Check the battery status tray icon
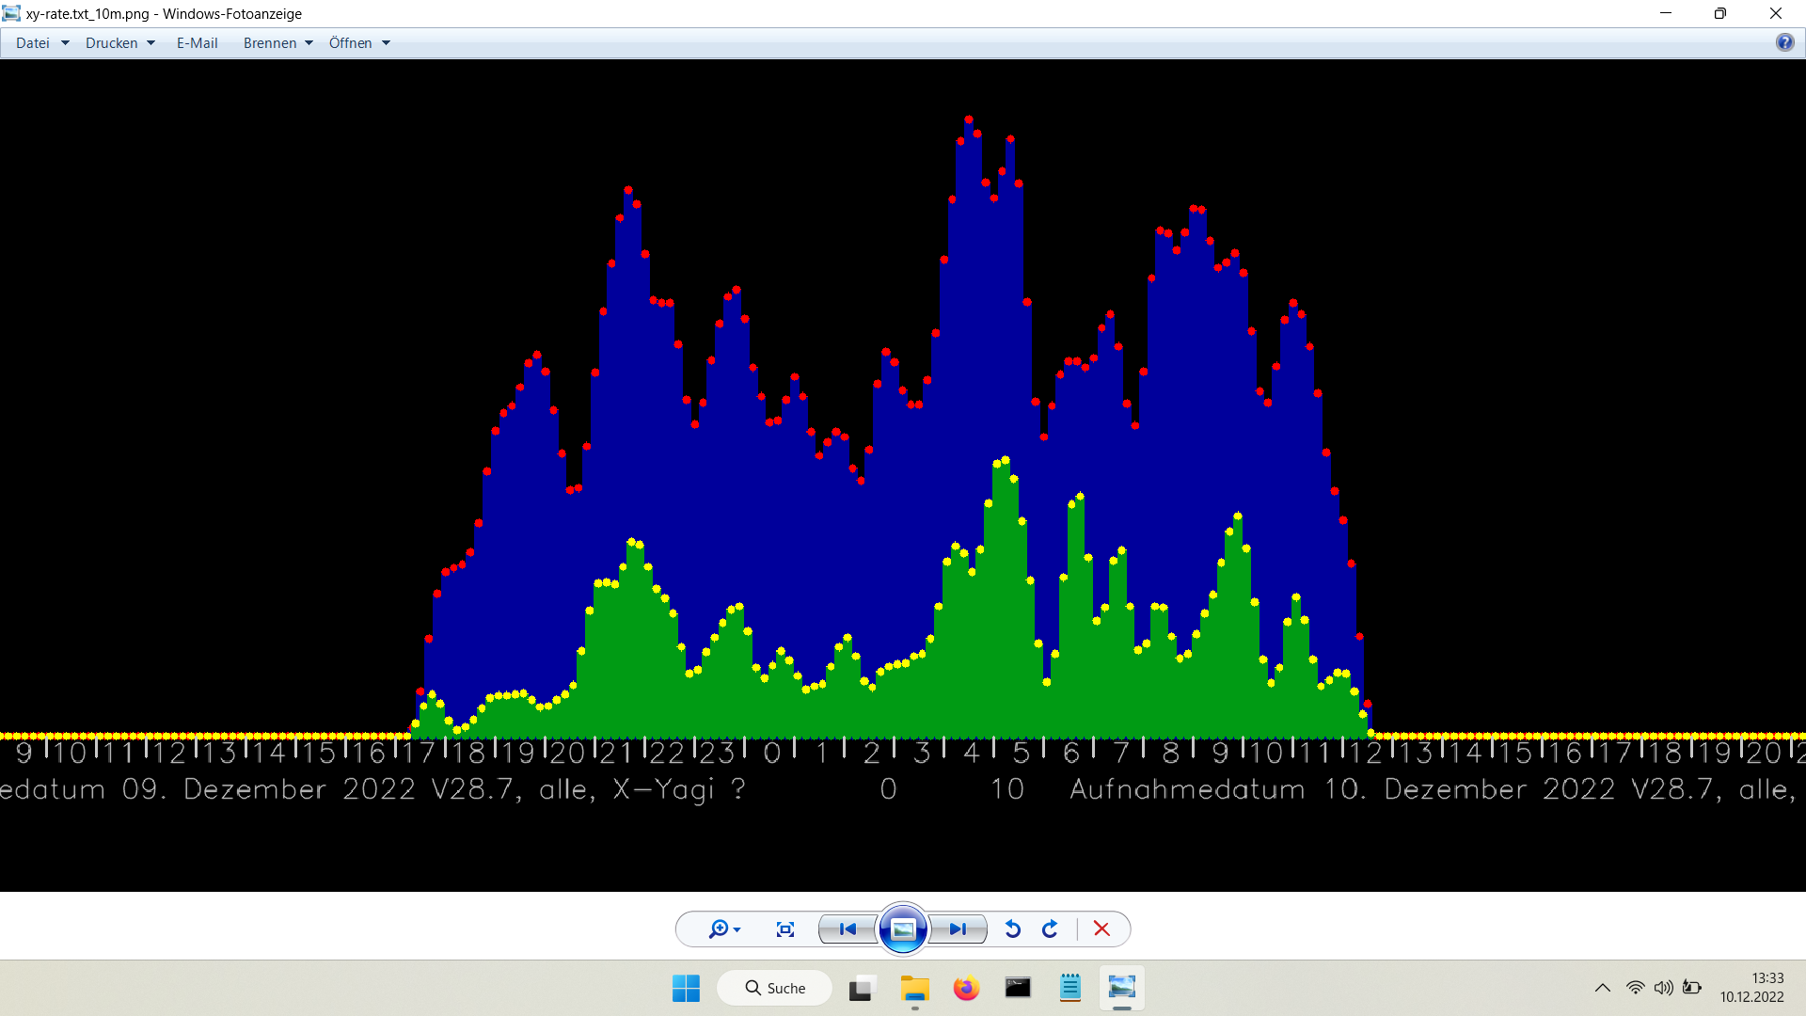 pyautogui.click(x=1692, y=988)
